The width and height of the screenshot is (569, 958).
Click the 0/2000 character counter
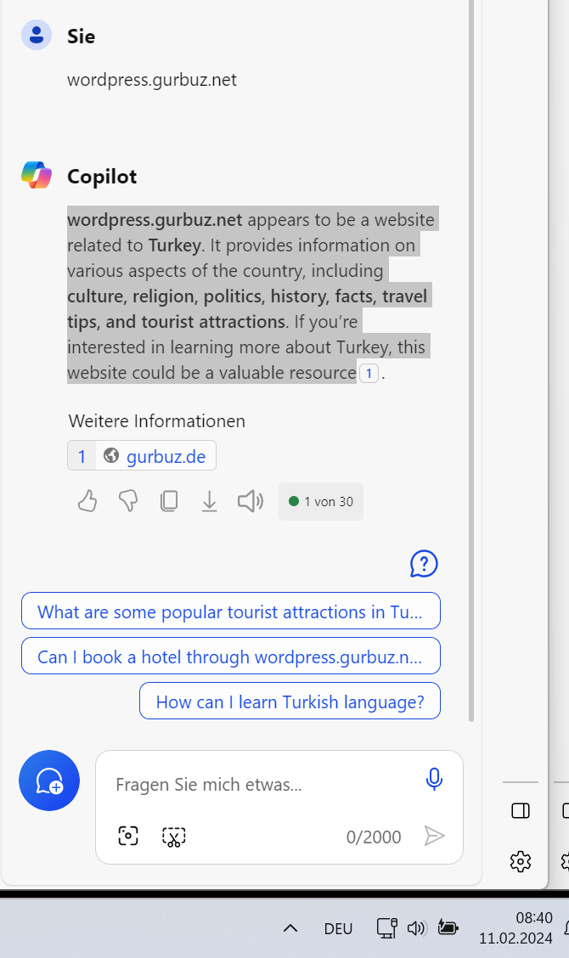point(374,837)
